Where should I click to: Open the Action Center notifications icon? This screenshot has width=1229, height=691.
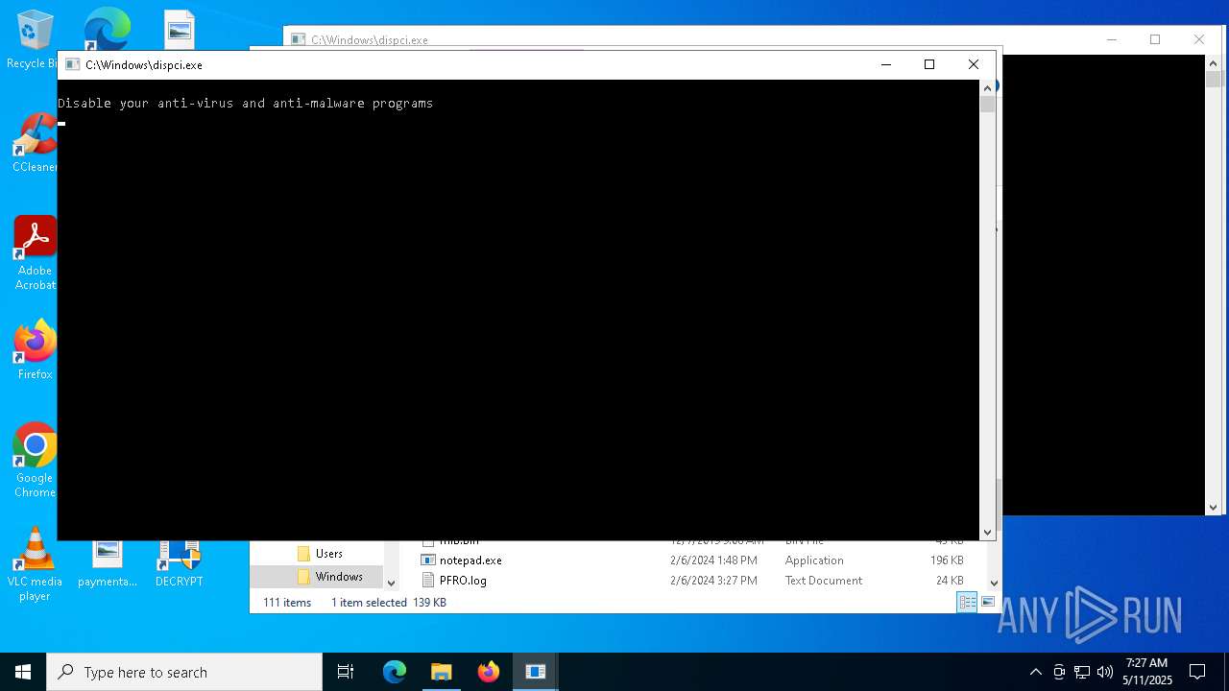coord(1197,672)
